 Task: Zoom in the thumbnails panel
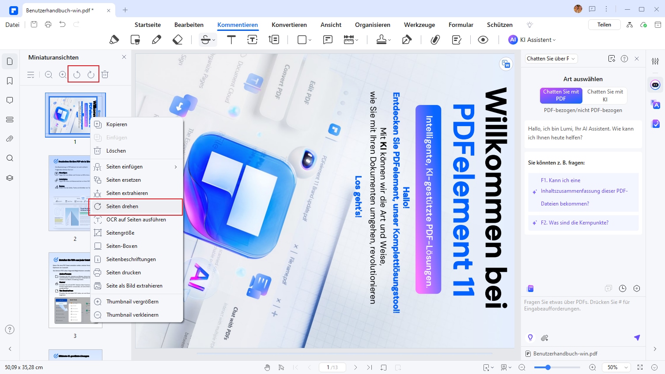coord(63,75)
